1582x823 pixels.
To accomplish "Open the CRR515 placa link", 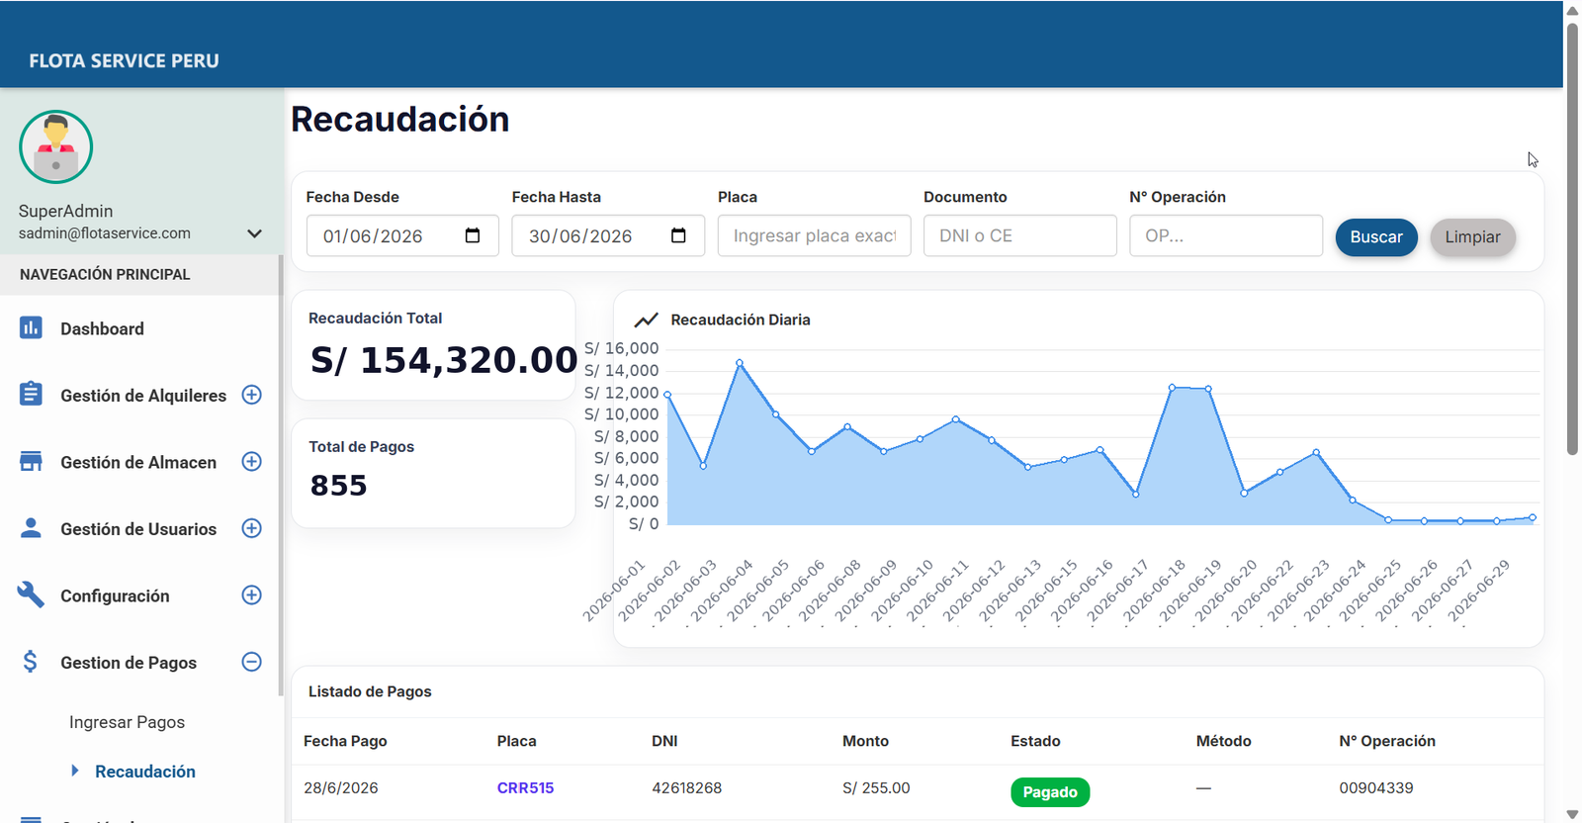I will [x=525, y=788].
